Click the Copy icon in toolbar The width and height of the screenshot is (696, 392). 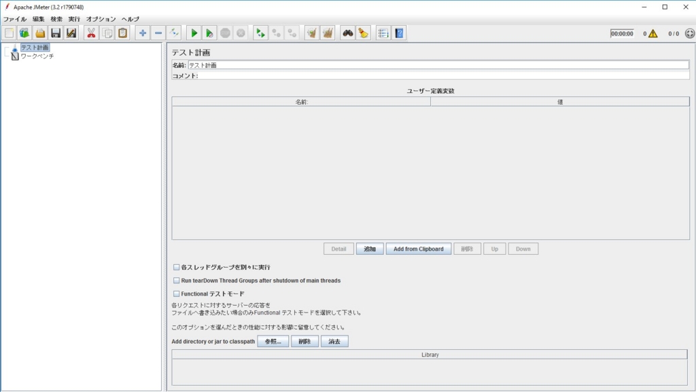pyautogui.click(x=107, y=33)
